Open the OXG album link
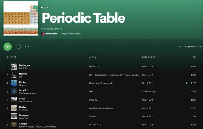Image resolution: width=203 pixels, height=129 pixels. (91, 91)
